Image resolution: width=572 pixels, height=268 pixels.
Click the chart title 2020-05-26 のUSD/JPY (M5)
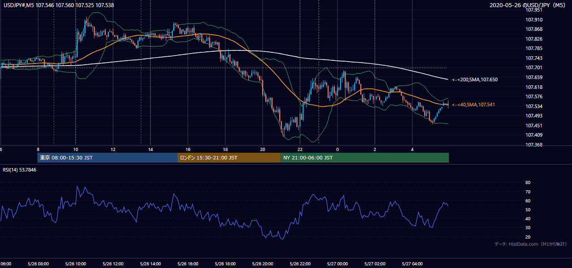[529, 5]
